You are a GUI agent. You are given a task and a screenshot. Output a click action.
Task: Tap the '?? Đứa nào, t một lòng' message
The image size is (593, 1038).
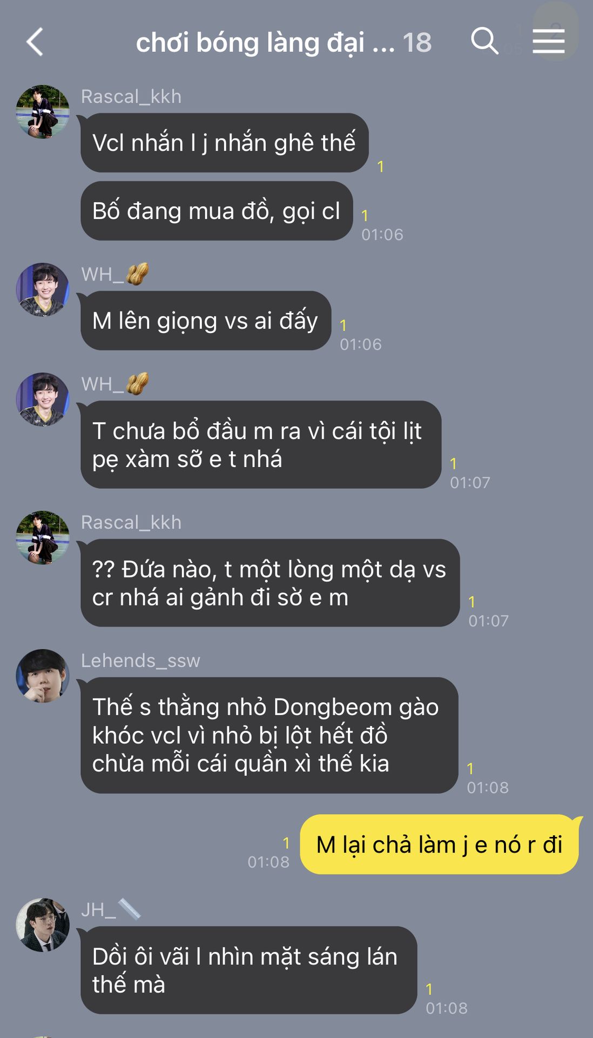(270, 583)
